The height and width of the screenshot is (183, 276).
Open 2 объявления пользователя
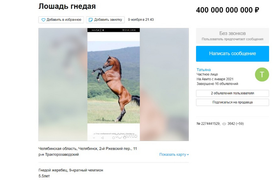pyautogui.click(x=232, y=93)
